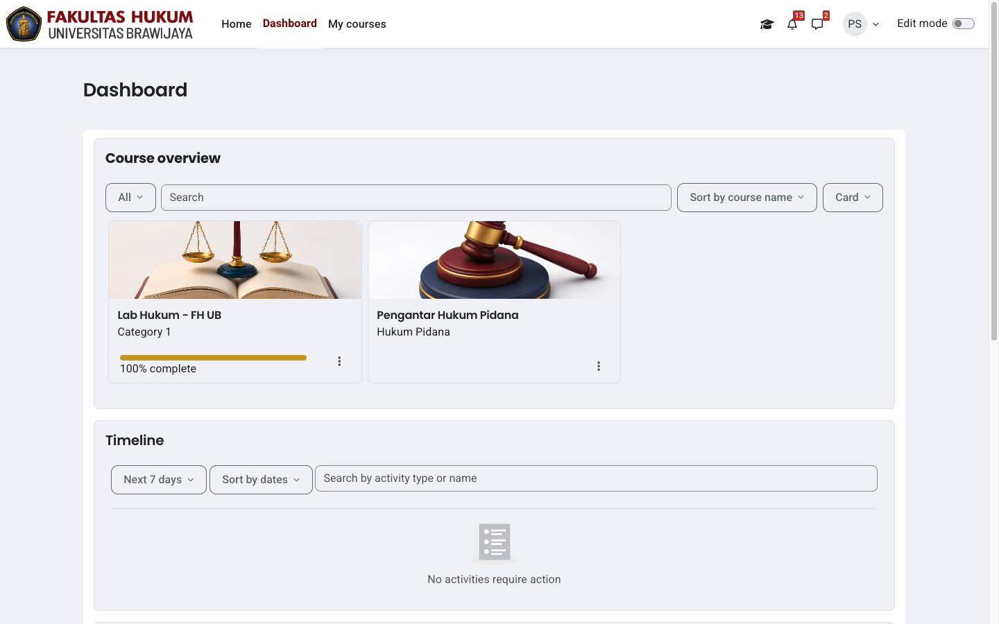Click the 'Edit mode' label text
The width and height of the screenshot is (999, 624).
(x=922, y=24)
